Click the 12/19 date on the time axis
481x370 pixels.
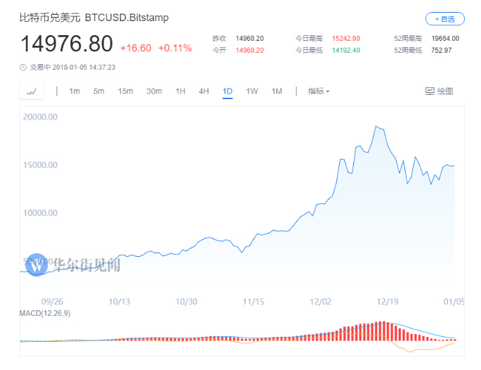tap(388, 301)
